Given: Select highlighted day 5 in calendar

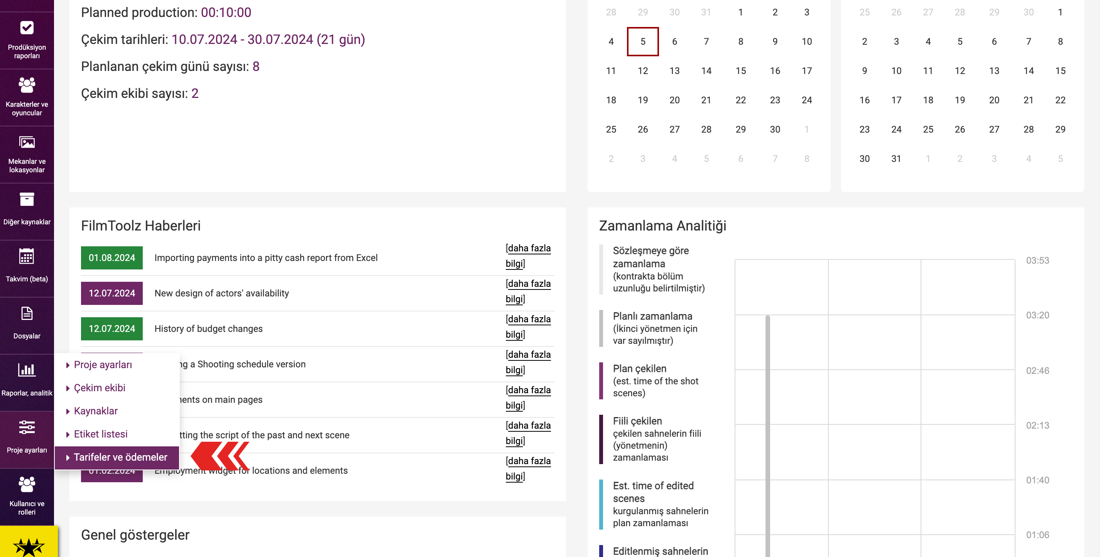Looking at the screenshot, I should point(643,41).
